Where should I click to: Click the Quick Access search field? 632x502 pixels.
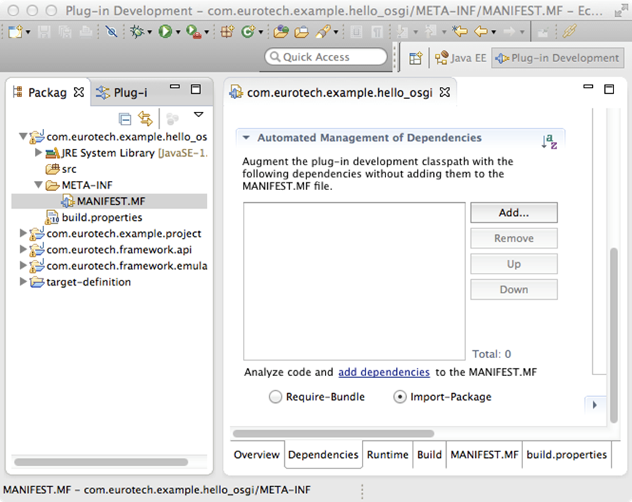[x=326, y=57]
